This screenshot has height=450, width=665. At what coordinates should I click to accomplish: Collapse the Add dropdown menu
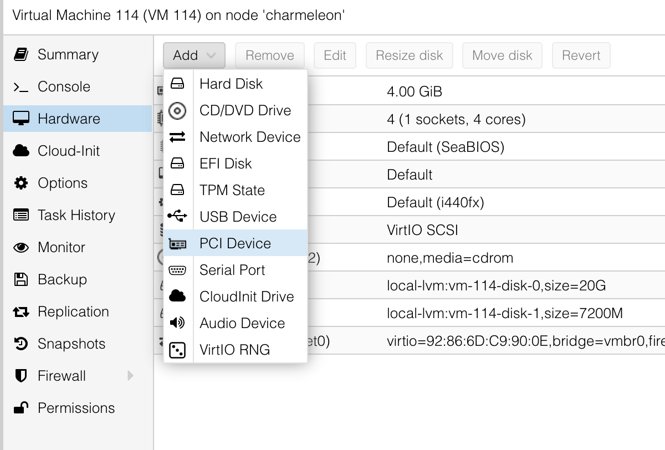[194, 55]
